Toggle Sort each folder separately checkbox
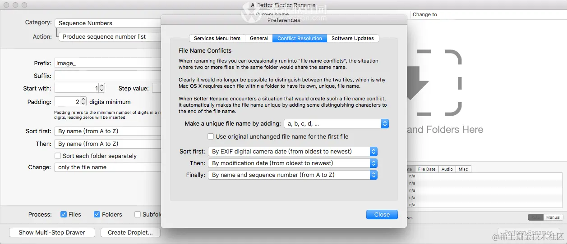Viewport: 567px width, 244px height. [58, 156]
